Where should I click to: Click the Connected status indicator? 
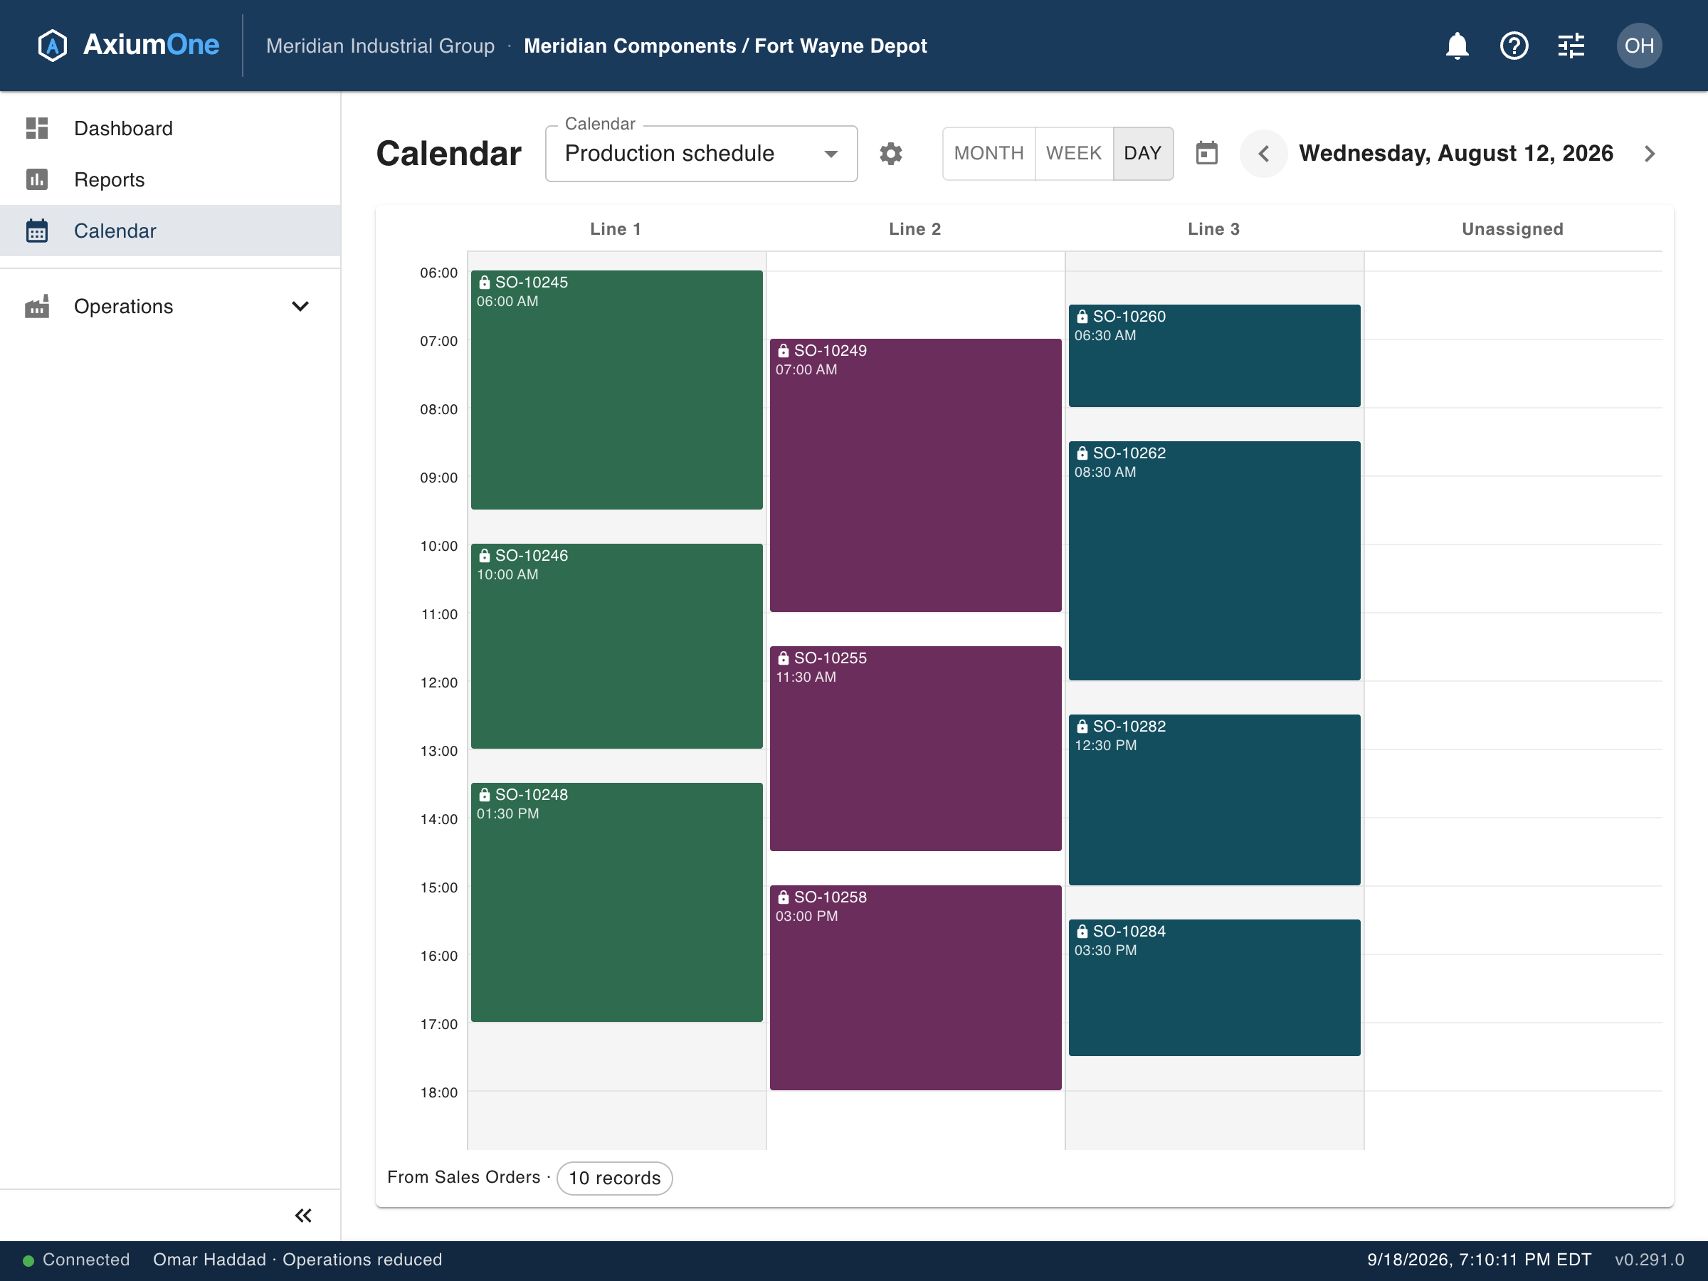[75, 1260]
